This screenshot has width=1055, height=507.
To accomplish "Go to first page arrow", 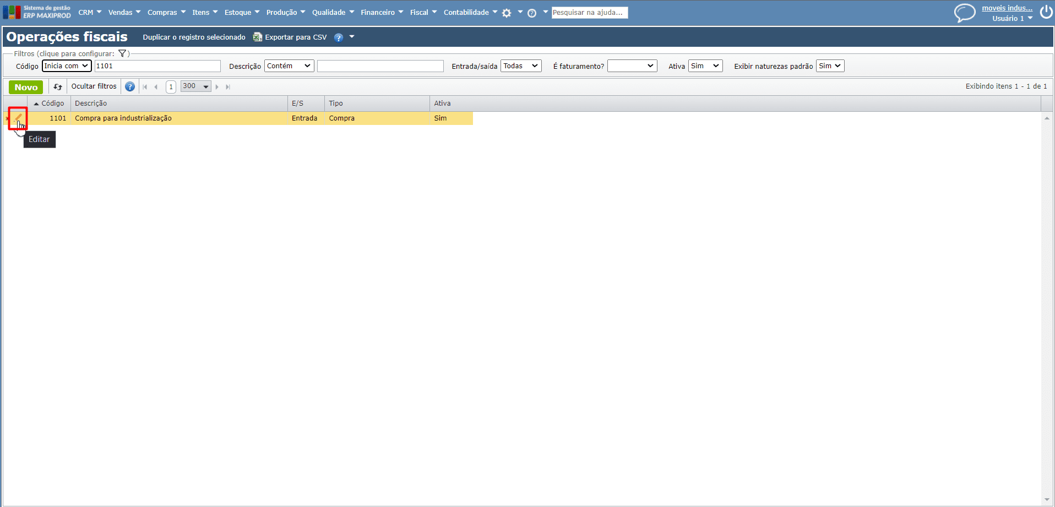I will (x=145, y=86).
